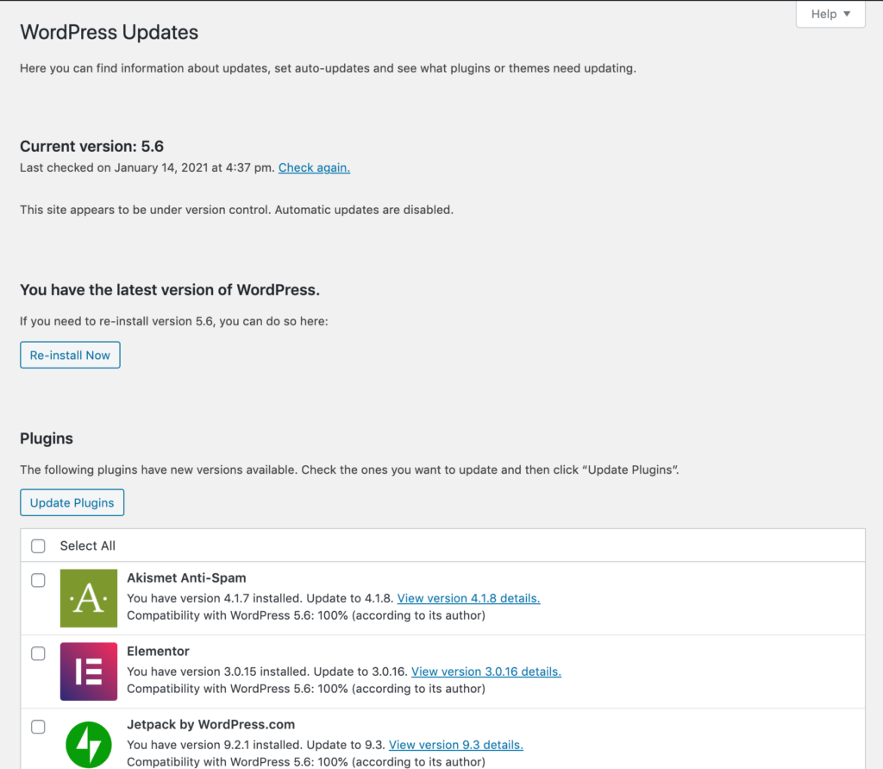View version 4.1.8 details for Akismet

[468, 598]
